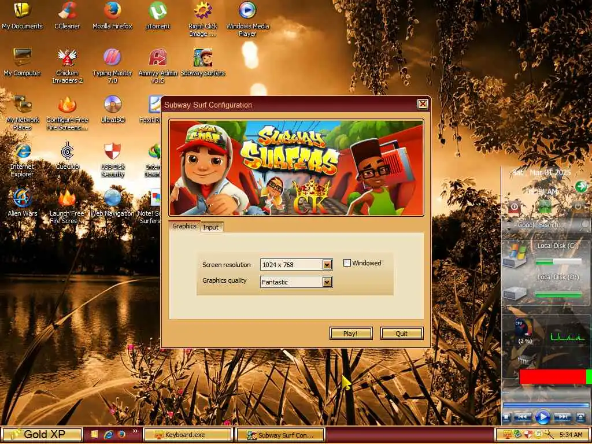Viewport: 592px width, 444px height.
Task: Open the Gold XP start button
Action: pyautogui.click(x=42, y=435)
